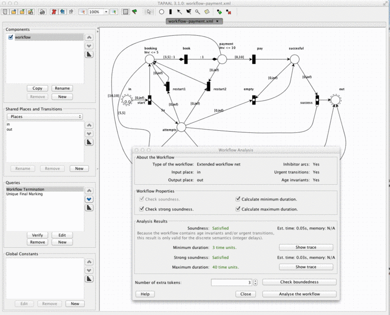This screenshot has height=315, width=390.
Task: Click the remove token red icon
Action: coord(228,12)
